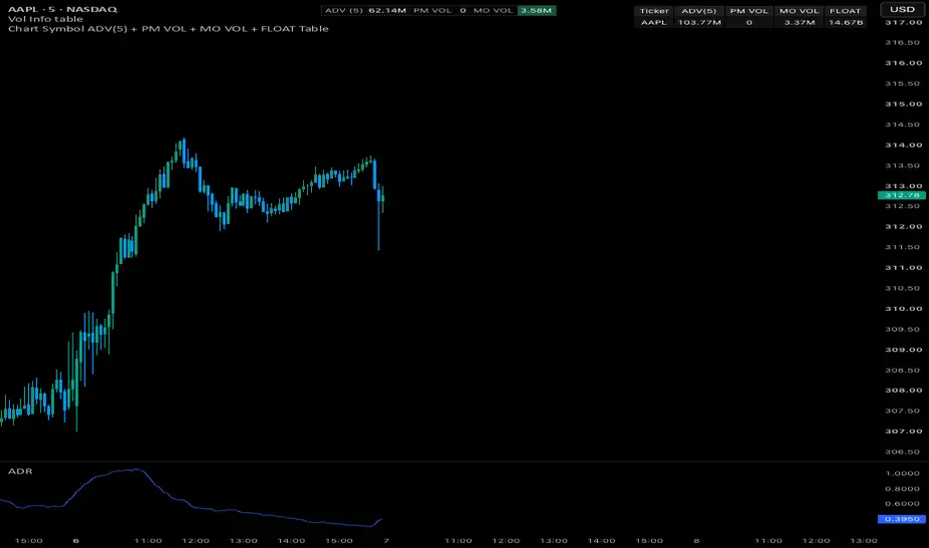
Task: Click the 3.37M MO VOL cell
Action: click(799, 22)
